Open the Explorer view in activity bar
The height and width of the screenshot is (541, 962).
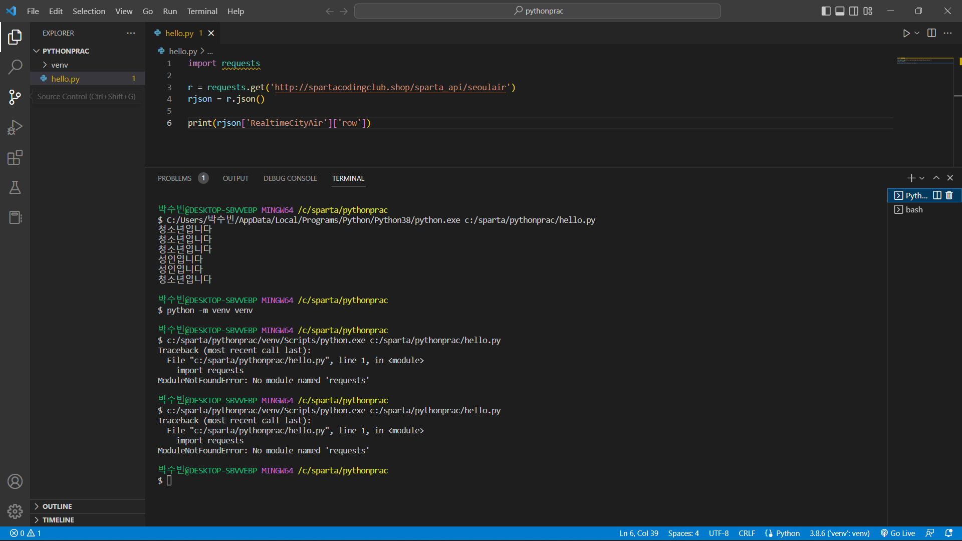click(x=15, y=37)
